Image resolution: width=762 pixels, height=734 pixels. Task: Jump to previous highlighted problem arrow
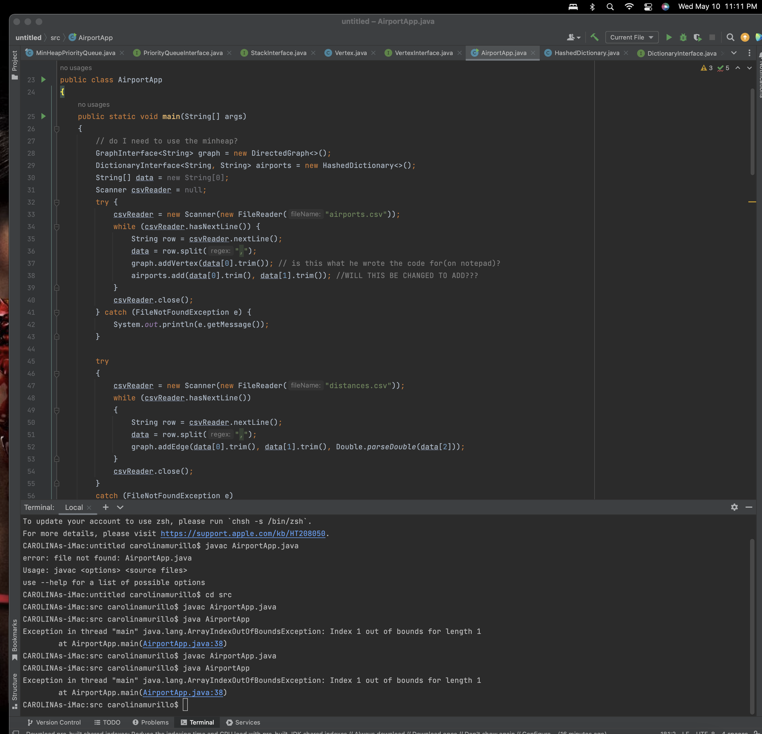tap(738, 68)
